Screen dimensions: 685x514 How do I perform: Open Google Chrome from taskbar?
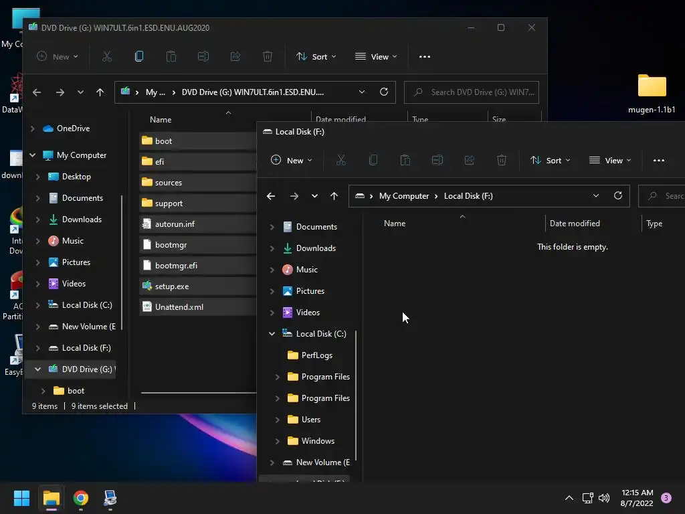(81, 498)
